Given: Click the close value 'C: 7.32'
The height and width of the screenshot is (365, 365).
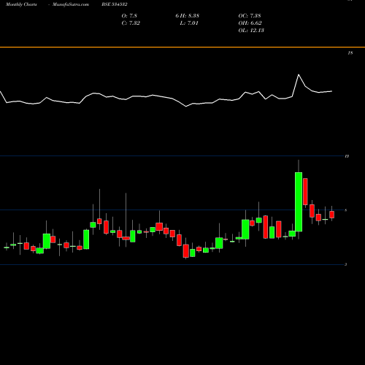Looking at the screenshot, I should pos(131,23).
